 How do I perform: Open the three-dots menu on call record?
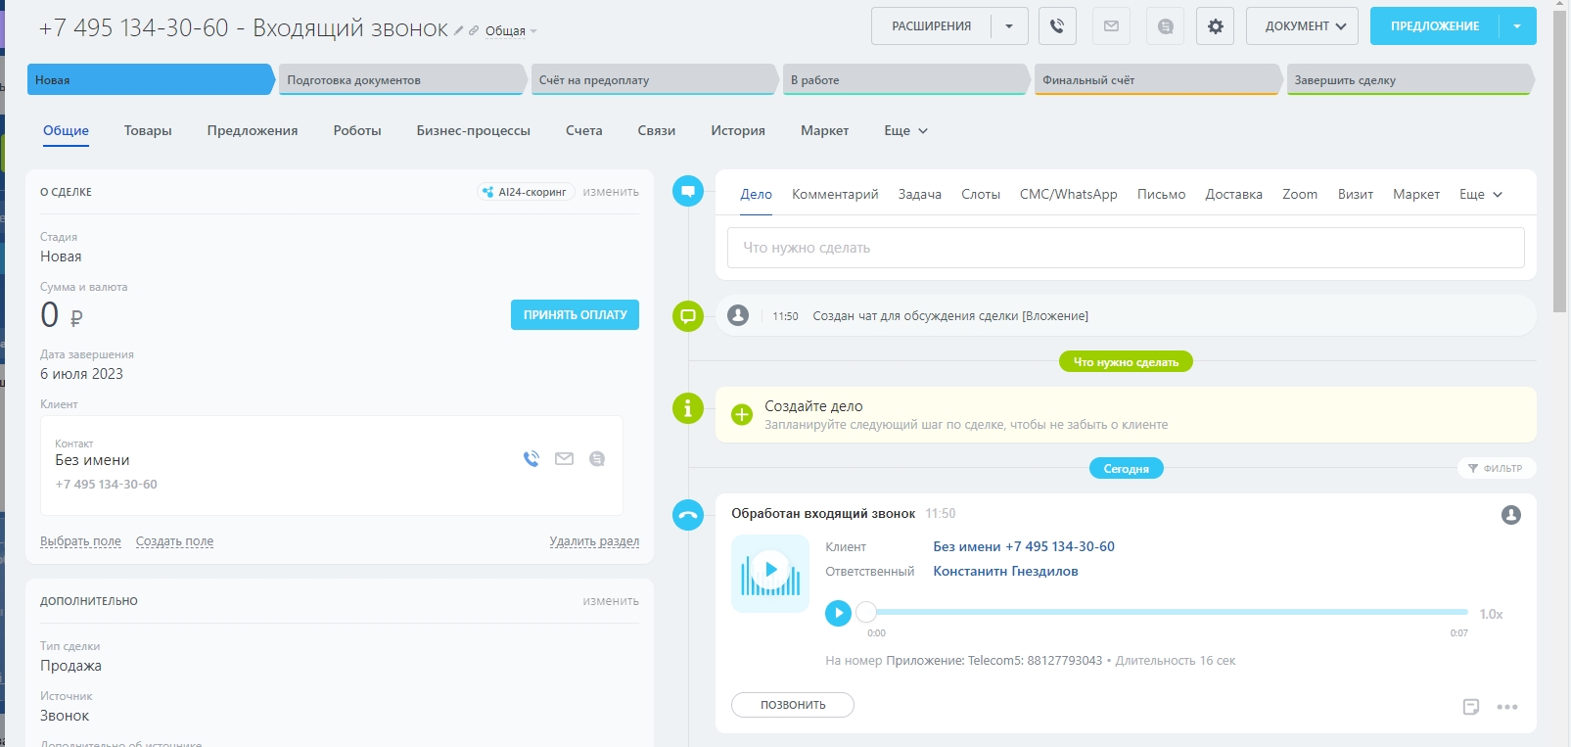1507,706
